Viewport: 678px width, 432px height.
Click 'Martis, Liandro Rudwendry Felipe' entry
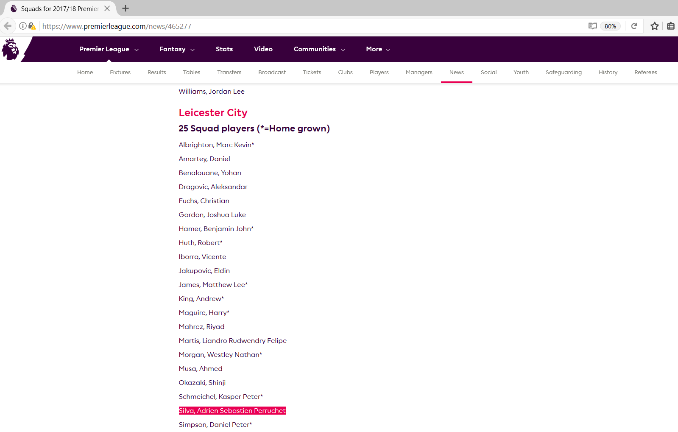point(233,341)
